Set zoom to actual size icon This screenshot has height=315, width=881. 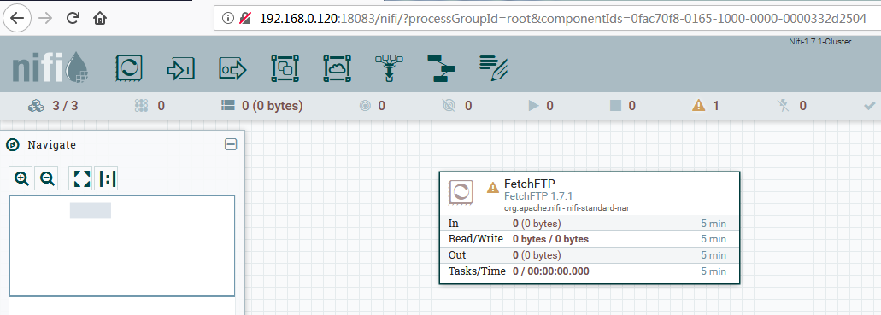(x=107, y=179)
